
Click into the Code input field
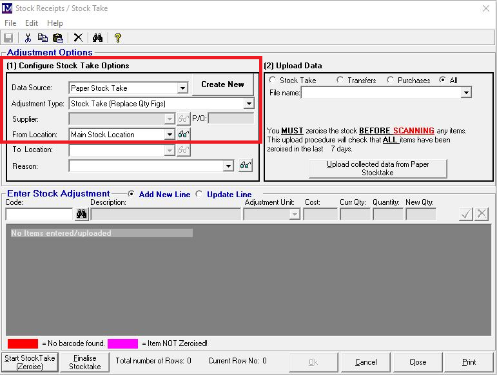pyautogui.click(x=39, y=215)
